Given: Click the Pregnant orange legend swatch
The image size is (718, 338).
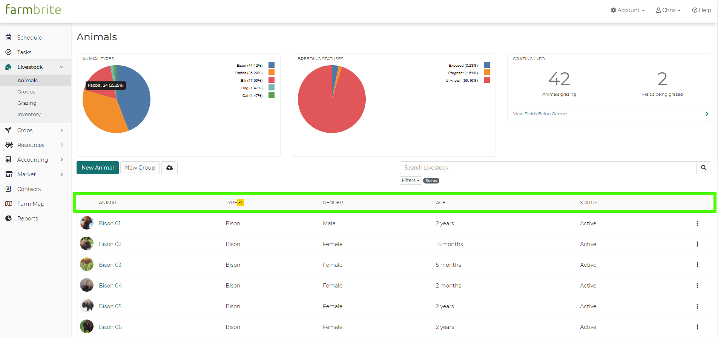Looking at the screenshot, I should click(487, 72).
